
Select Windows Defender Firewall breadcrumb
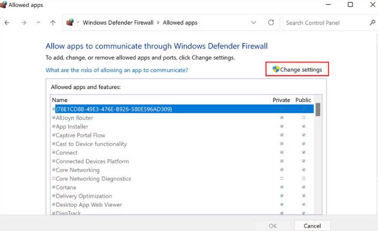(x=118, y=23)
